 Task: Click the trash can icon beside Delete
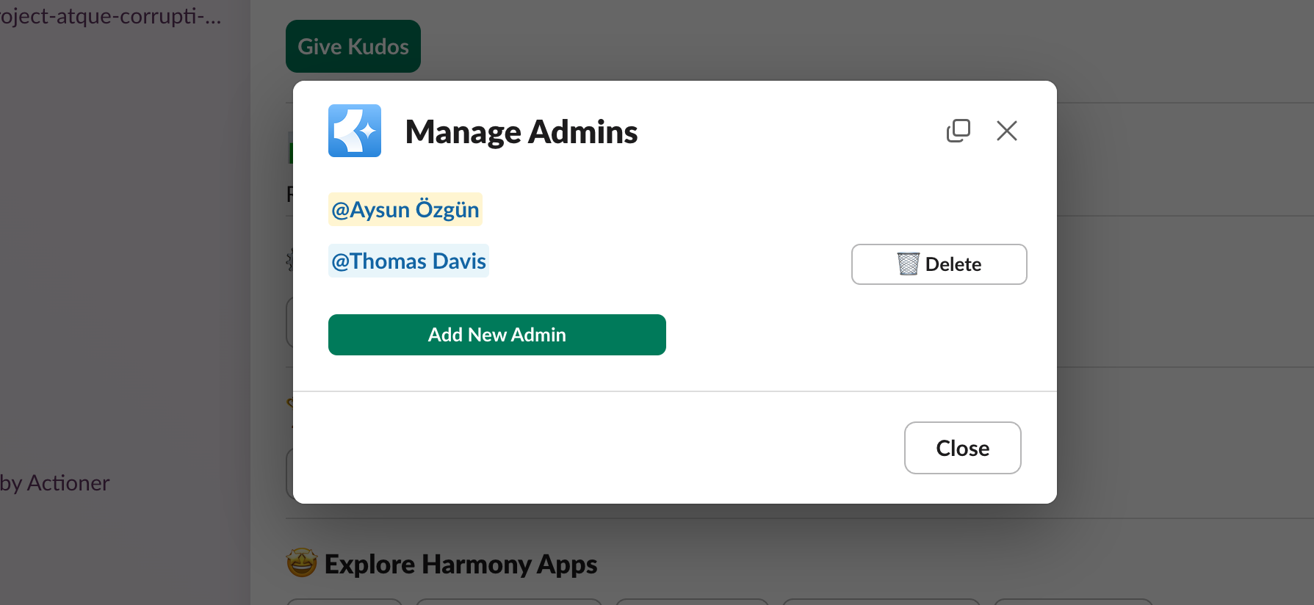[908, 264]
